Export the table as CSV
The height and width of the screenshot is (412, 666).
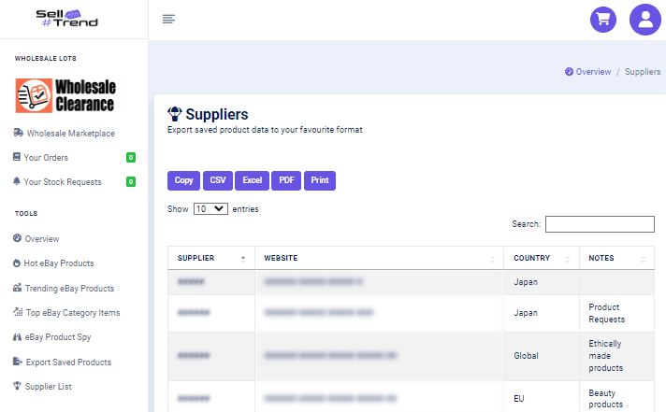[x=217, y=180]
